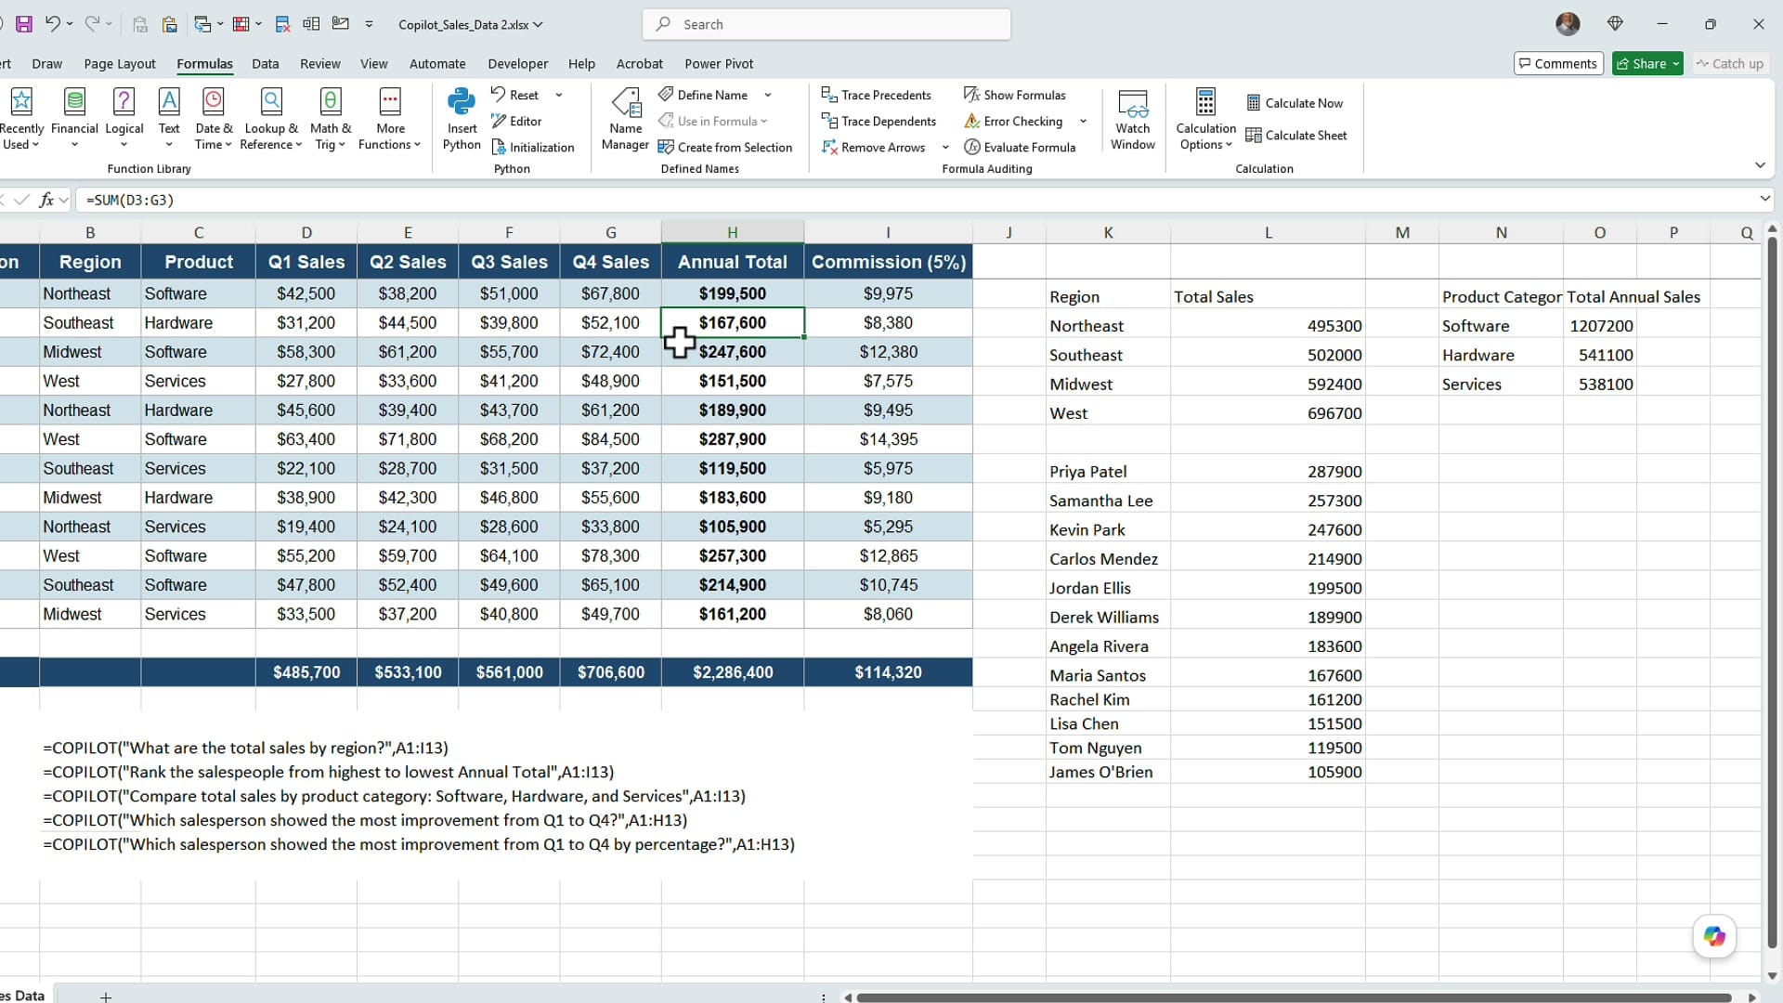Click the Comments button
The height and width of the screenshot is (1003, 1783).
(x=1558, y=63)
